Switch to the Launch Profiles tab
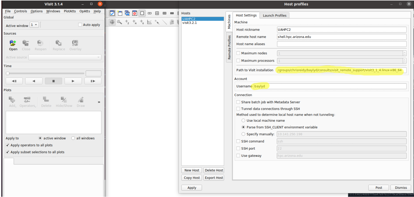This screenshot has height=197, width=414. click(x=274, y=15)
